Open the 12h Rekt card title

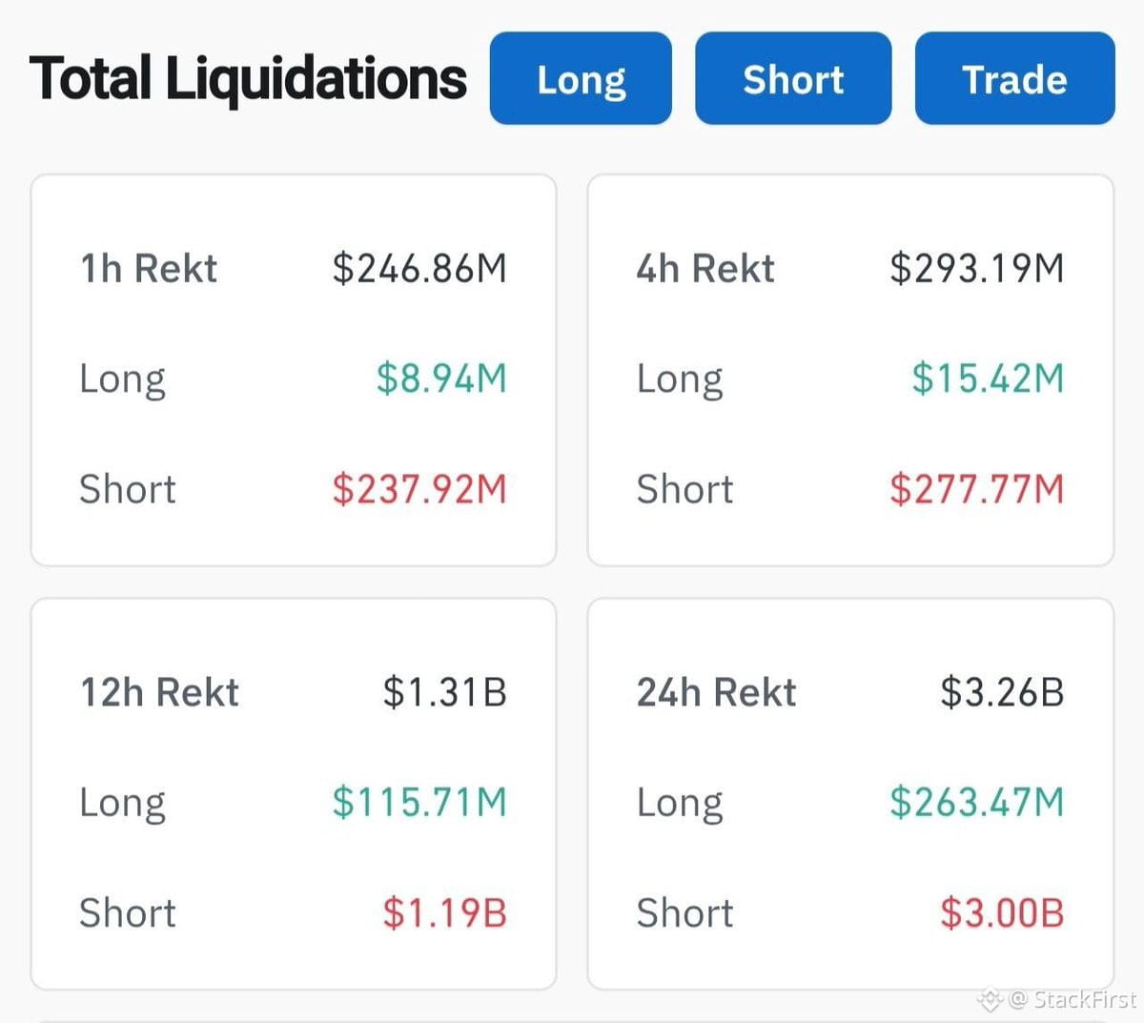(x=159, y=692)
